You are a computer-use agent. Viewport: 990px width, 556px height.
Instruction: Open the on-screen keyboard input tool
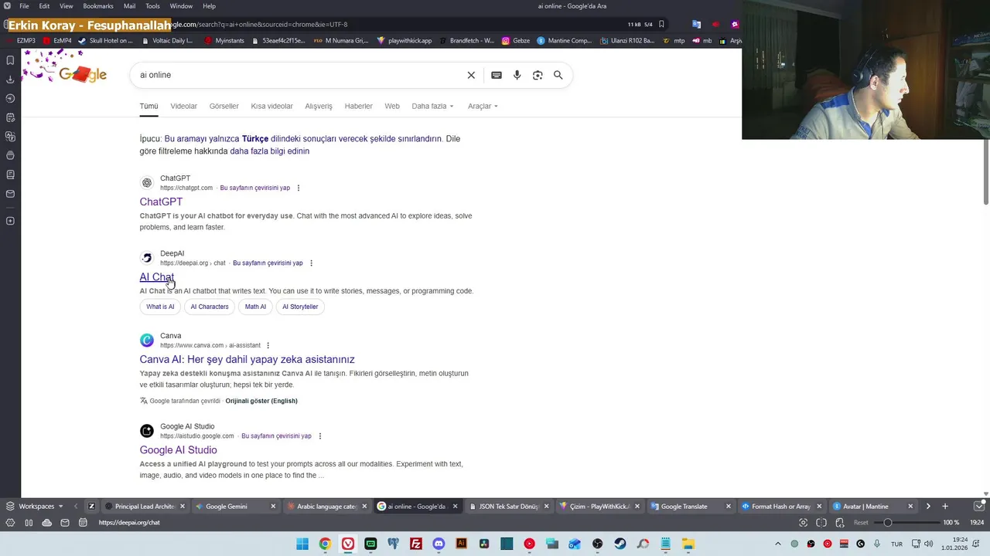coord(497,75)
